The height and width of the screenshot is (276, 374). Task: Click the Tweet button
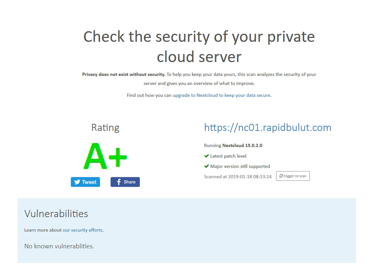pyautogui.click(x=85, y=182)
